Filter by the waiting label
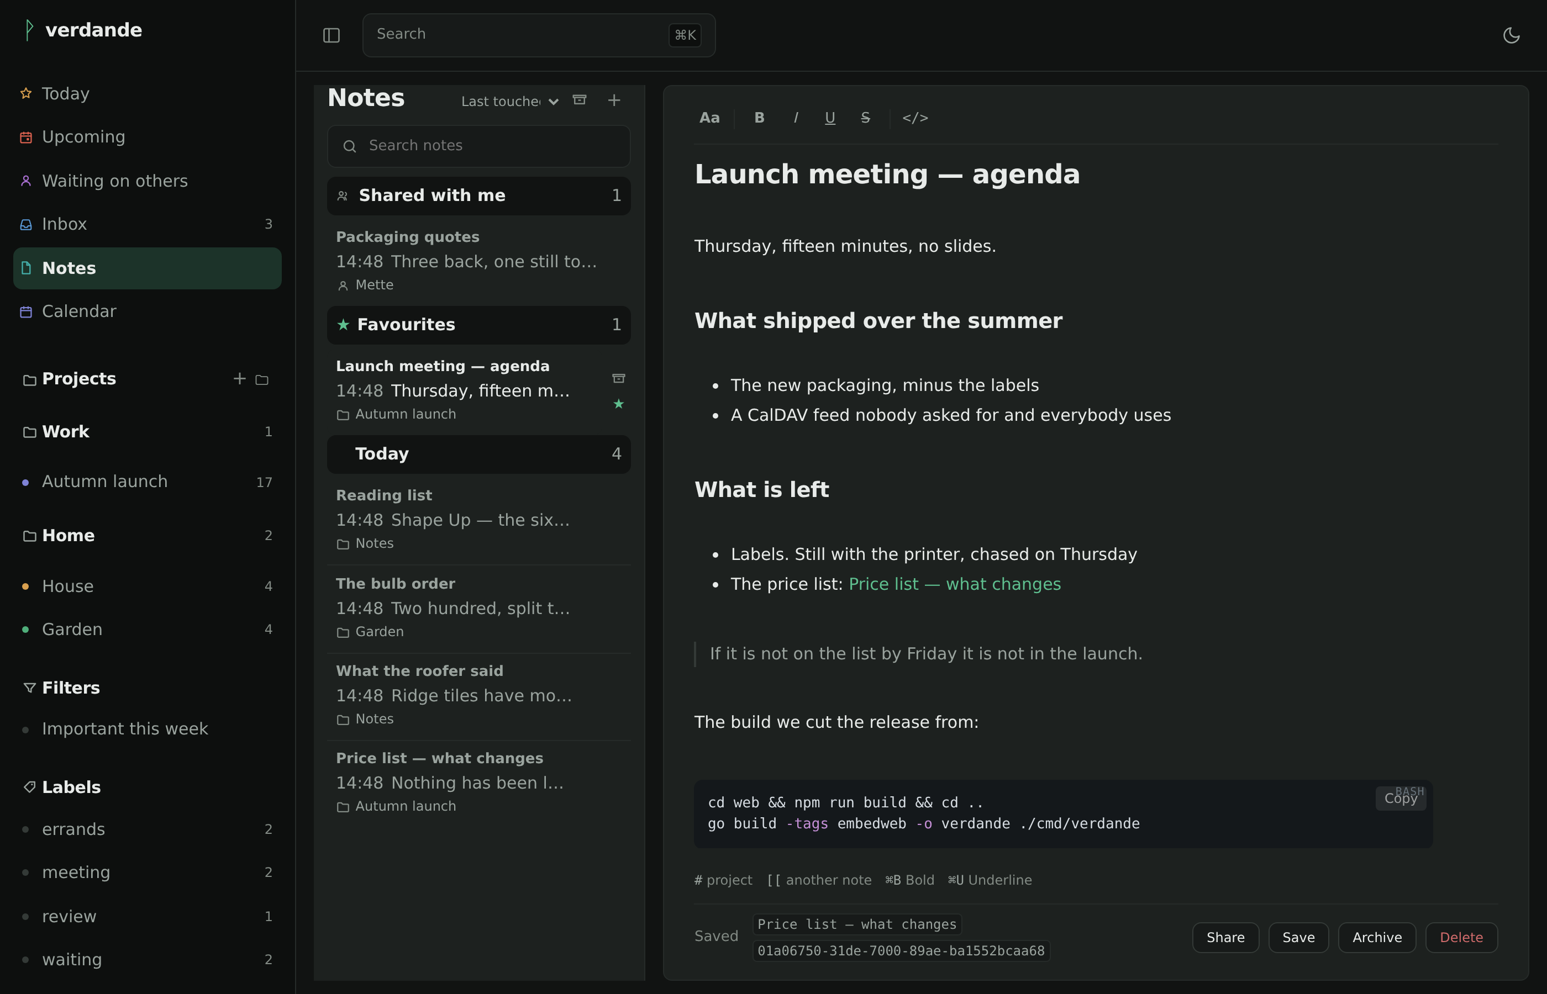The width and height of the screenshot is (1547, 994). [147, 960]
